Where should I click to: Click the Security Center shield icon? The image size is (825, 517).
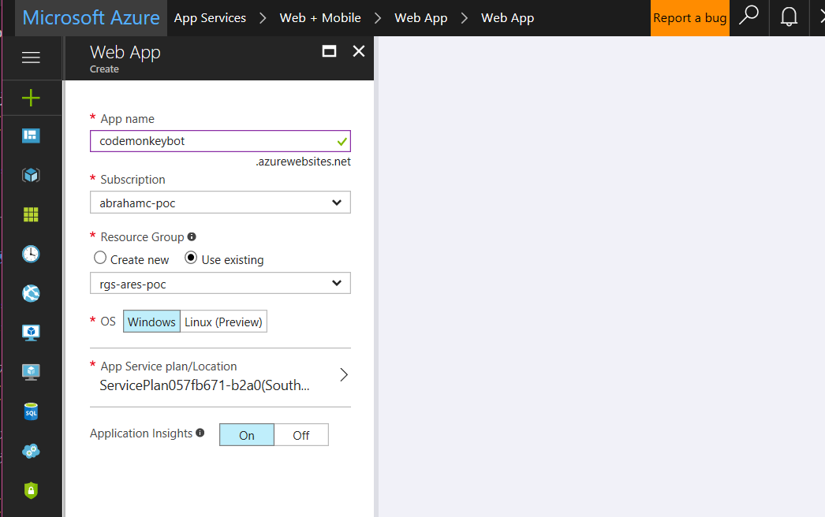[31, 489]
